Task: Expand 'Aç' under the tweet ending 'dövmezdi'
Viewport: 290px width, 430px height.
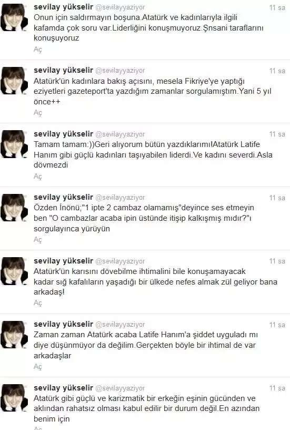Action: click(38, 177)
